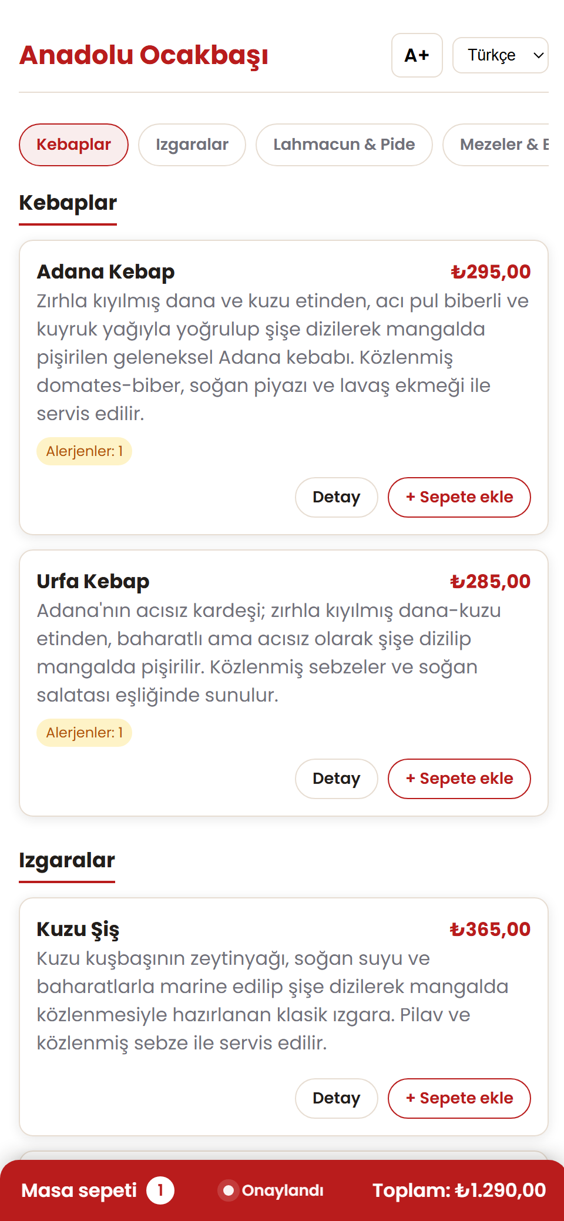This screenshot has width=564, height=1221.
Task: Click the basket item count badge
Action: 160,1190
